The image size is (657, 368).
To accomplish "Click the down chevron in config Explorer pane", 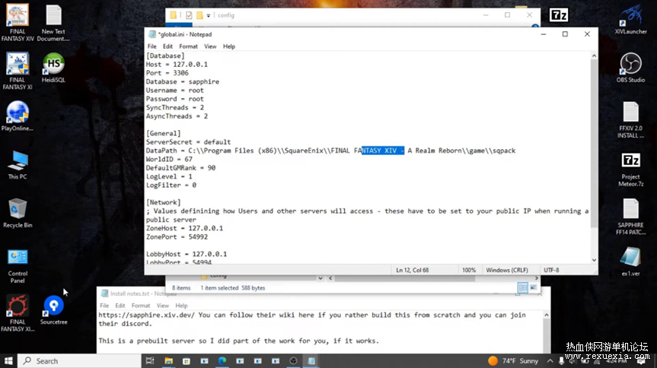I will click(x=320, y=278).
